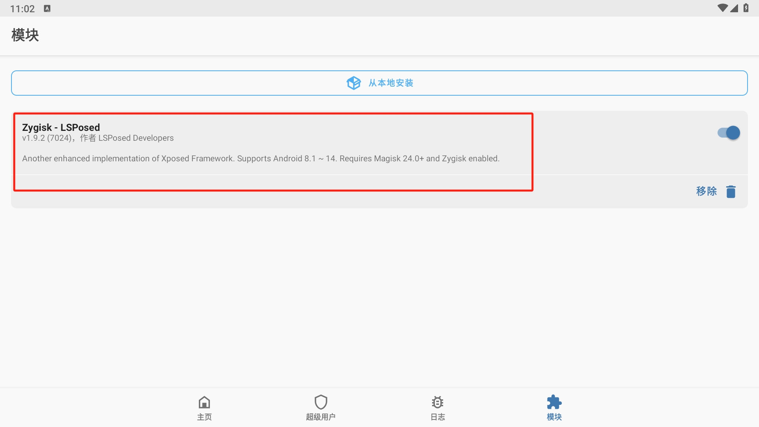Tap the 从本地安装 install from storage button

tap(379, 83)
